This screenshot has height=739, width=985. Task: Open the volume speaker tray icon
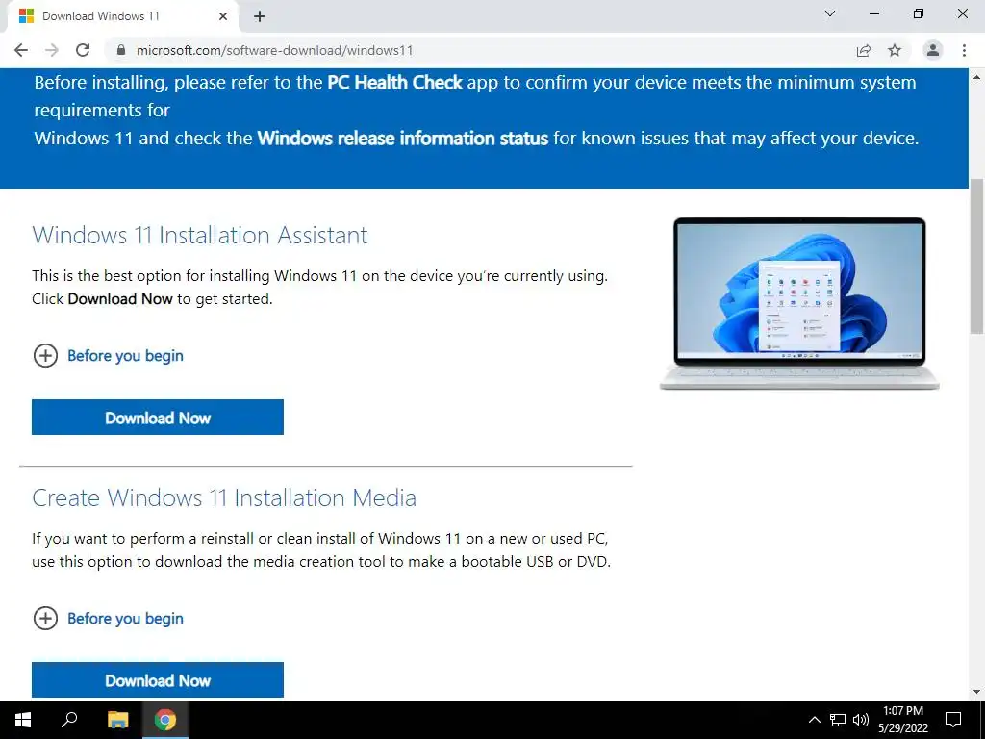tap(861, 720)
